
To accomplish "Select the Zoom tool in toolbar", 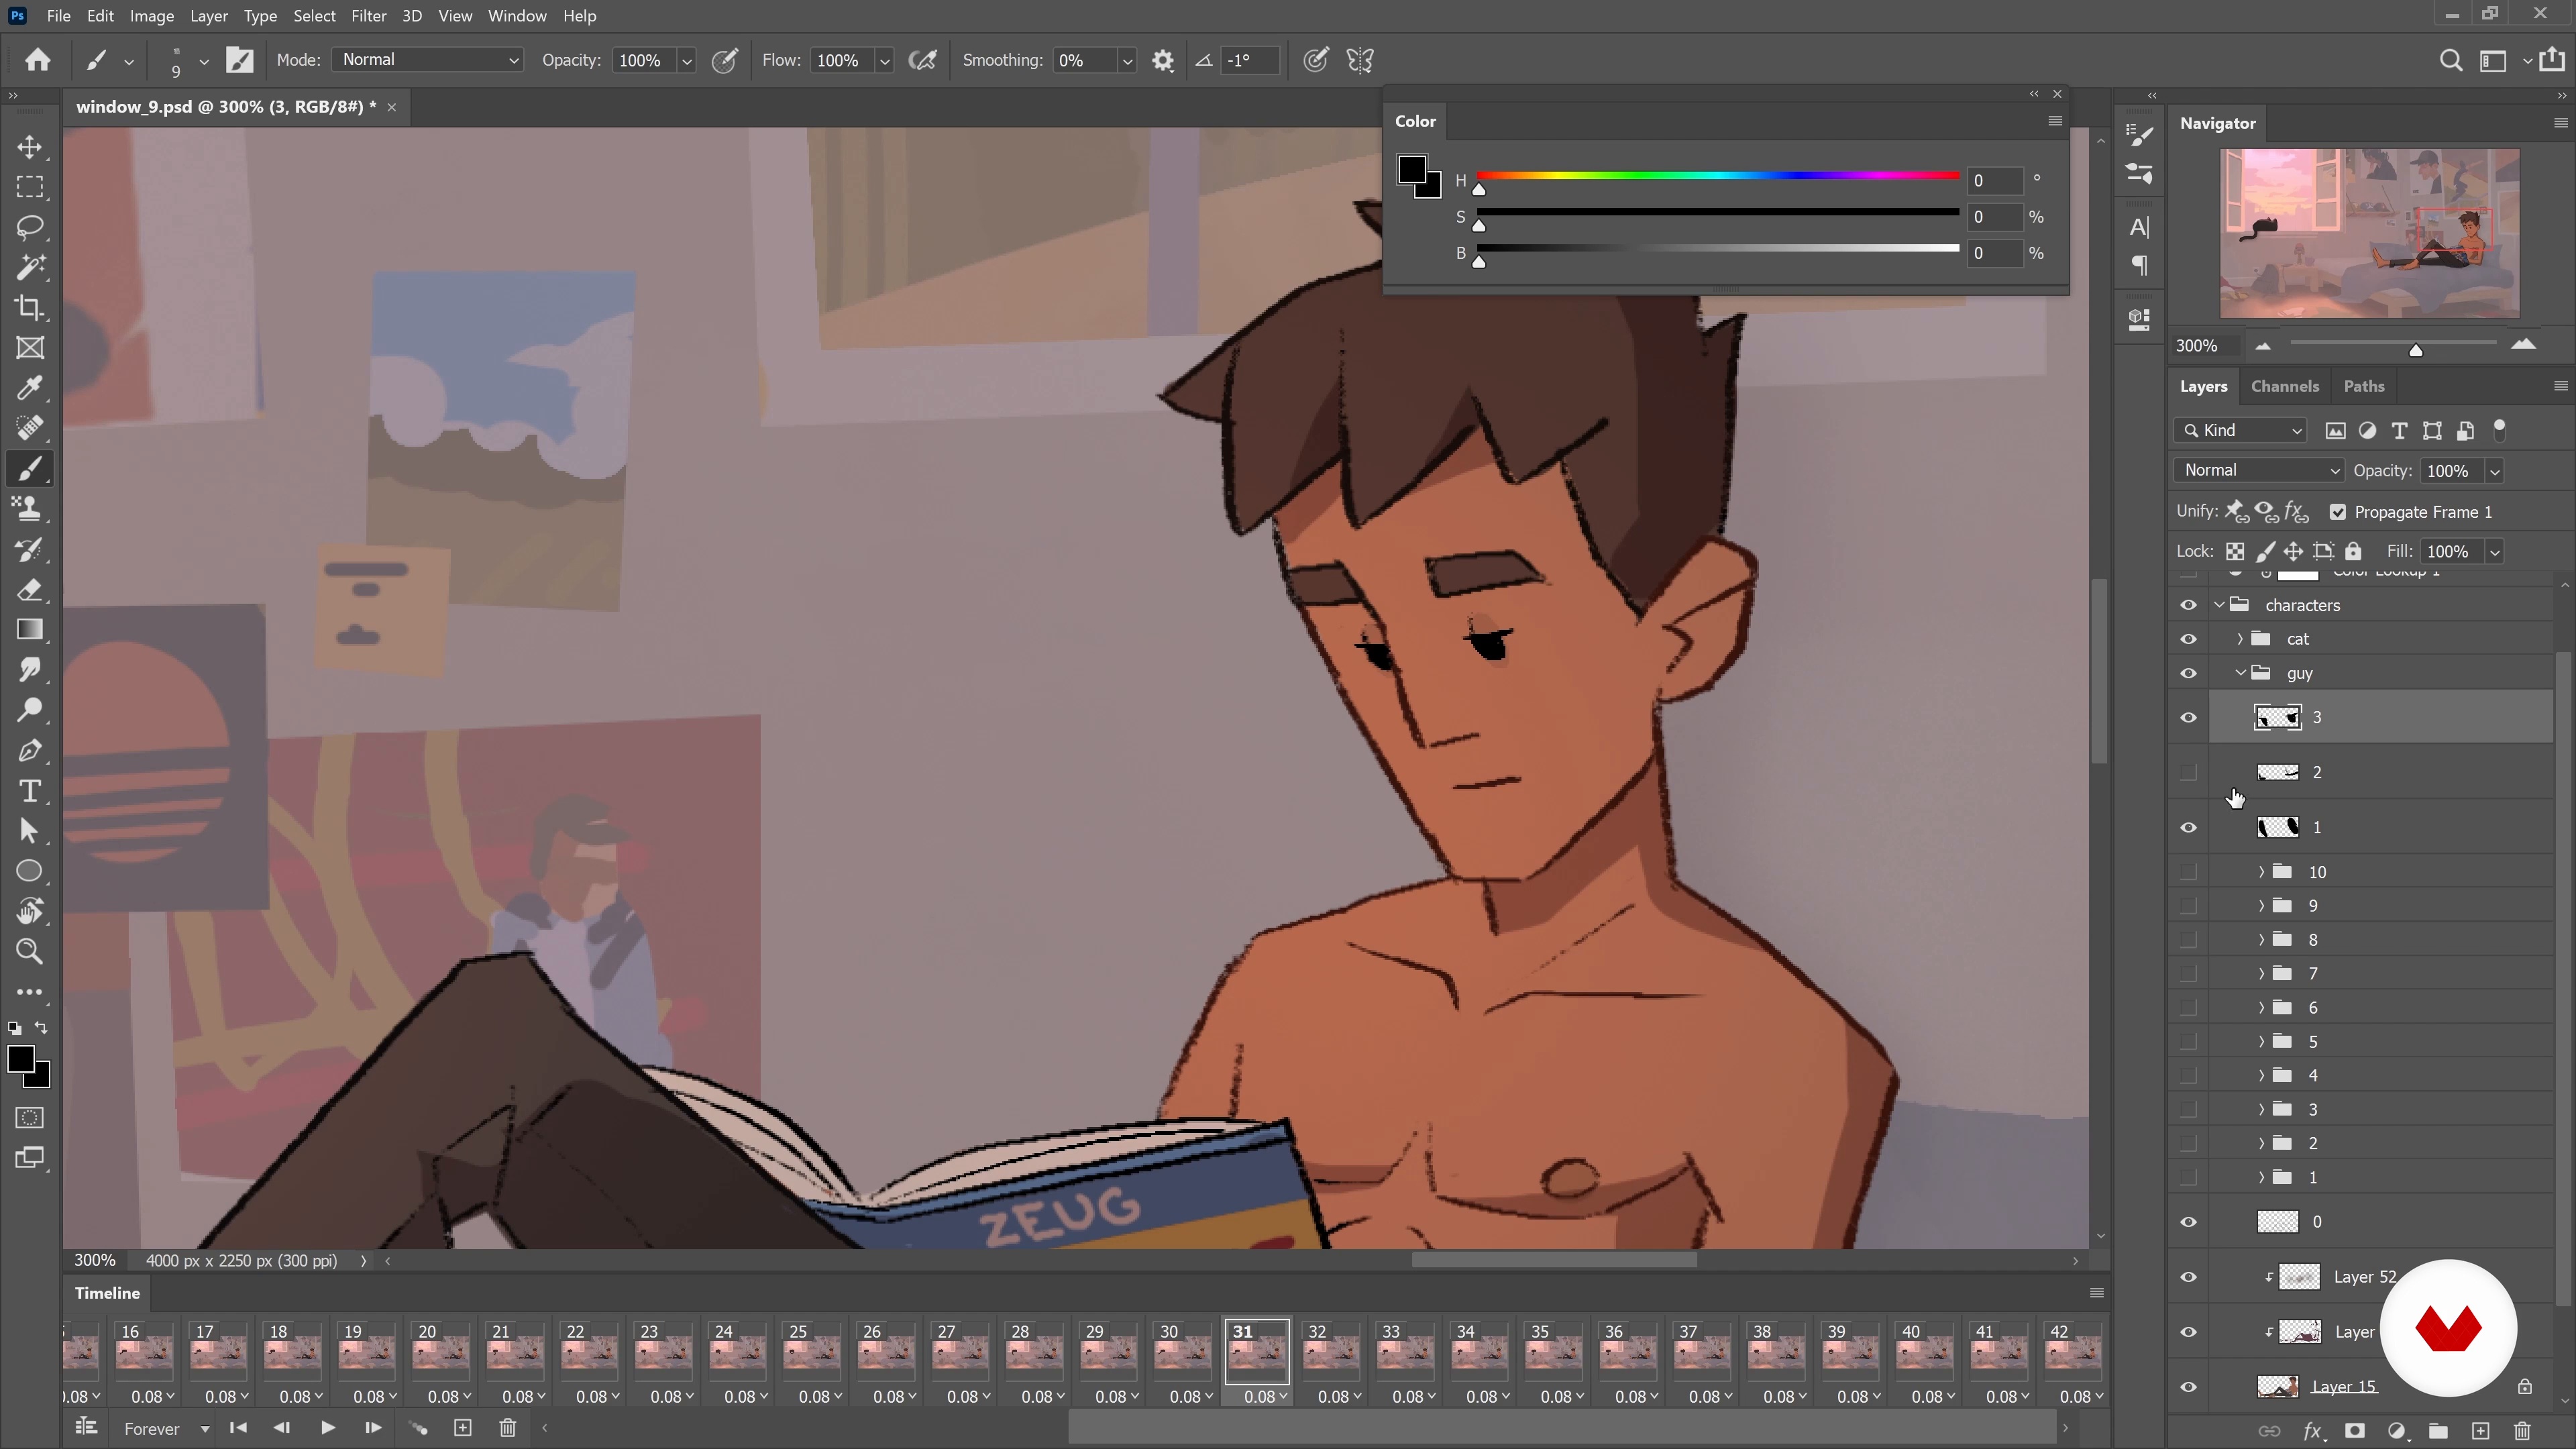I will click(30, 952).
